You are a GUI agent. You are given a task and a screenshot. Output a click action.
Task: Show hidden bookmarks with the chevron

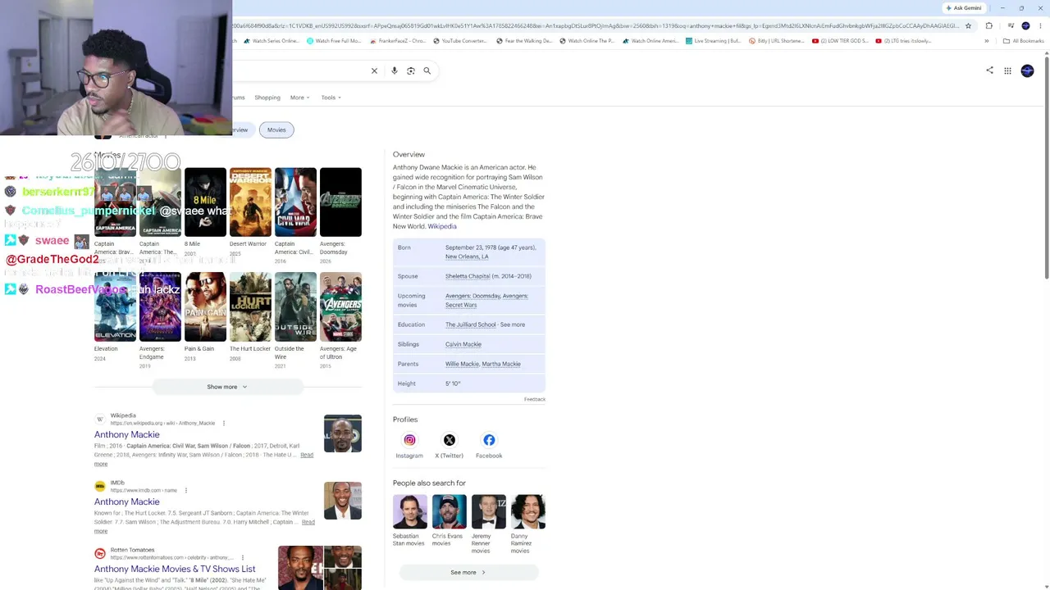[987, 41]
